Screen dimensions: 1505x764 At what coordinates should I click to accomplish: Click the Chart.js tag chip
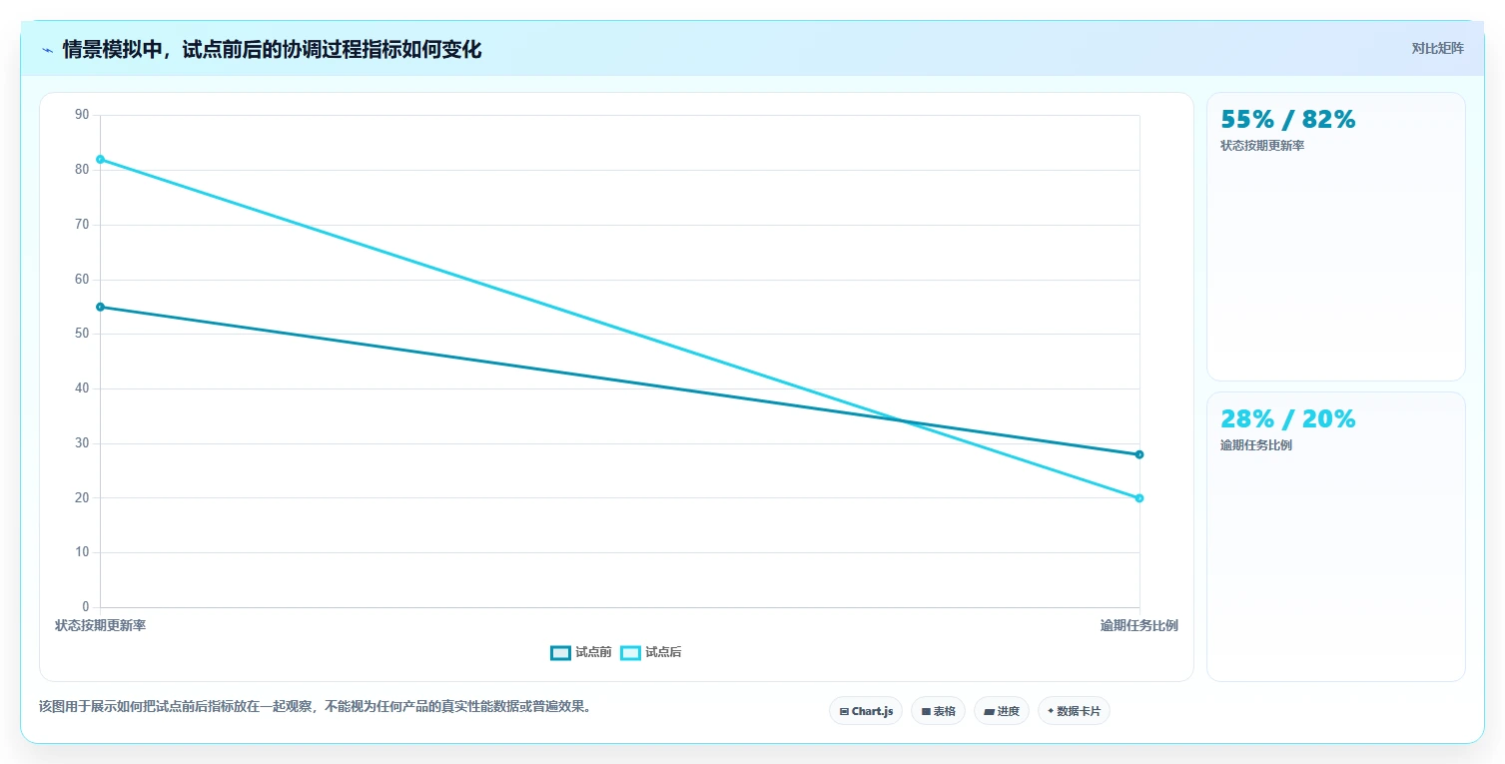pyautogui.click(x=866, y=711)
